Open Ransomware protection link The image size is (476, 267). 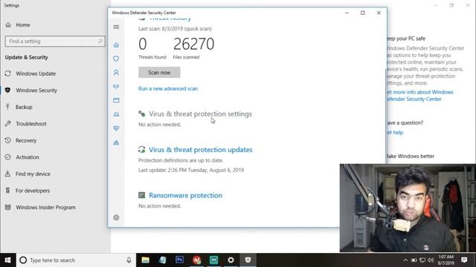(x=185, y=195)
